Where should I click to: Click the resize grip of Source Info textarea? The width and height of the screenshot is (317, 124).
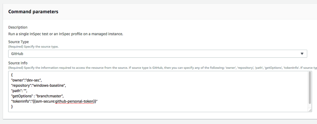point(310,110)
